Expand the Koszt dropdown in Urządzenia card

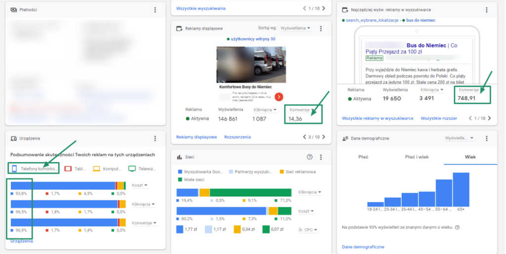tap(141, 185)
